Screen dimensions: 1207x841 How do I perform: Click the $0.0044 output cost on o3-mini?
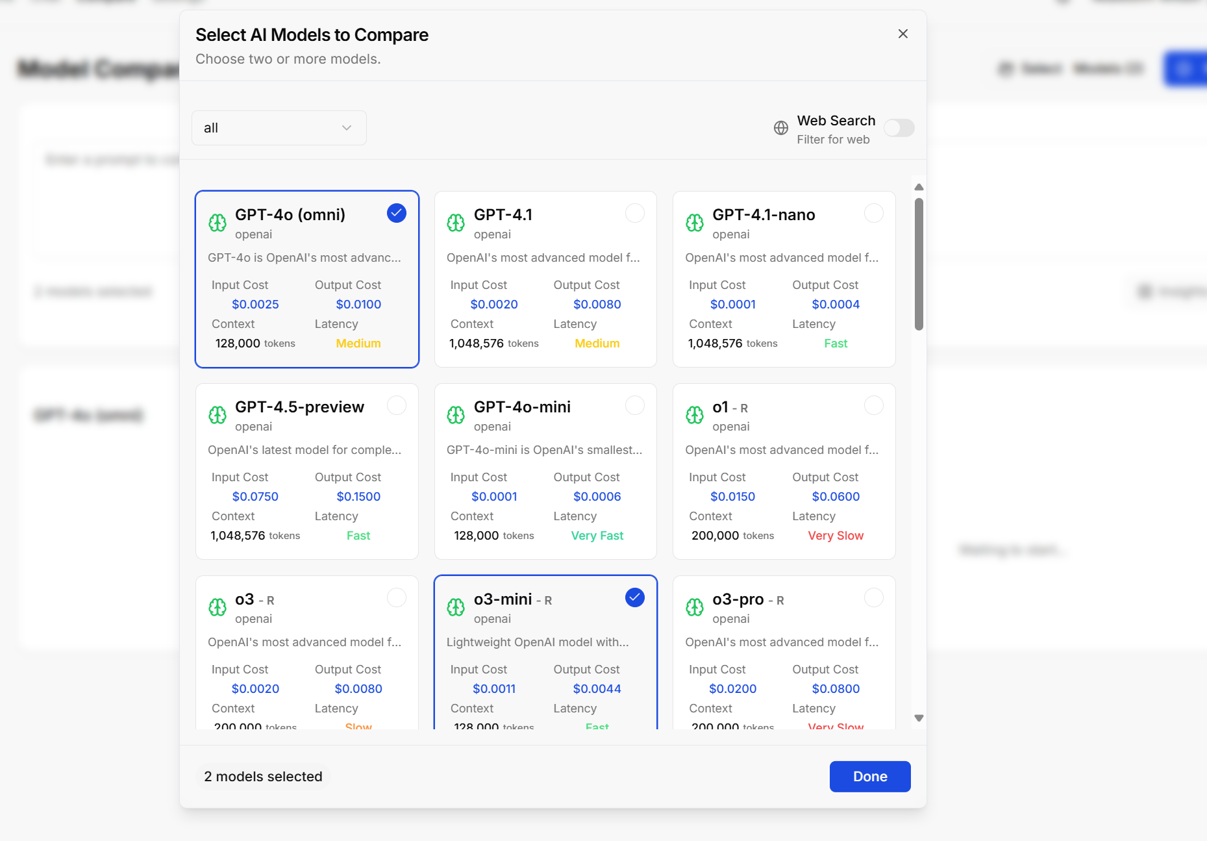[x=597, y=689]
